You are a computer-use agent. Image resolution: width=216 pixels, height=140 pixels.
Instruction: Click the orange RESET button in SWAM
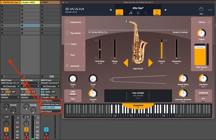(x=119, y=12)
